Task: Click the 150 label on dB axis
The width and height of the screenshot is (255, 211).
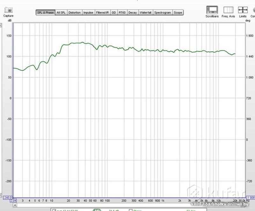Action: coord(9,36)
